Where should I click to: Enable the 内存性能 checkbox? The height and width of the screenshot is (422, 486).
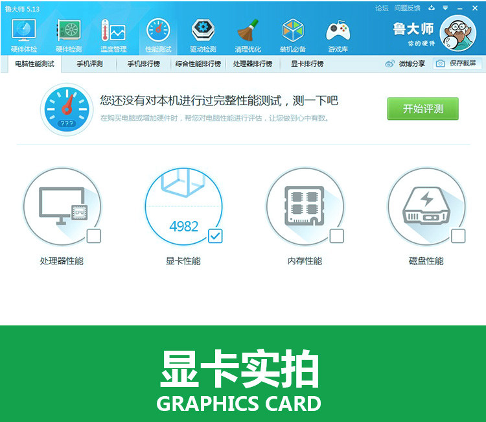[337, 236]
